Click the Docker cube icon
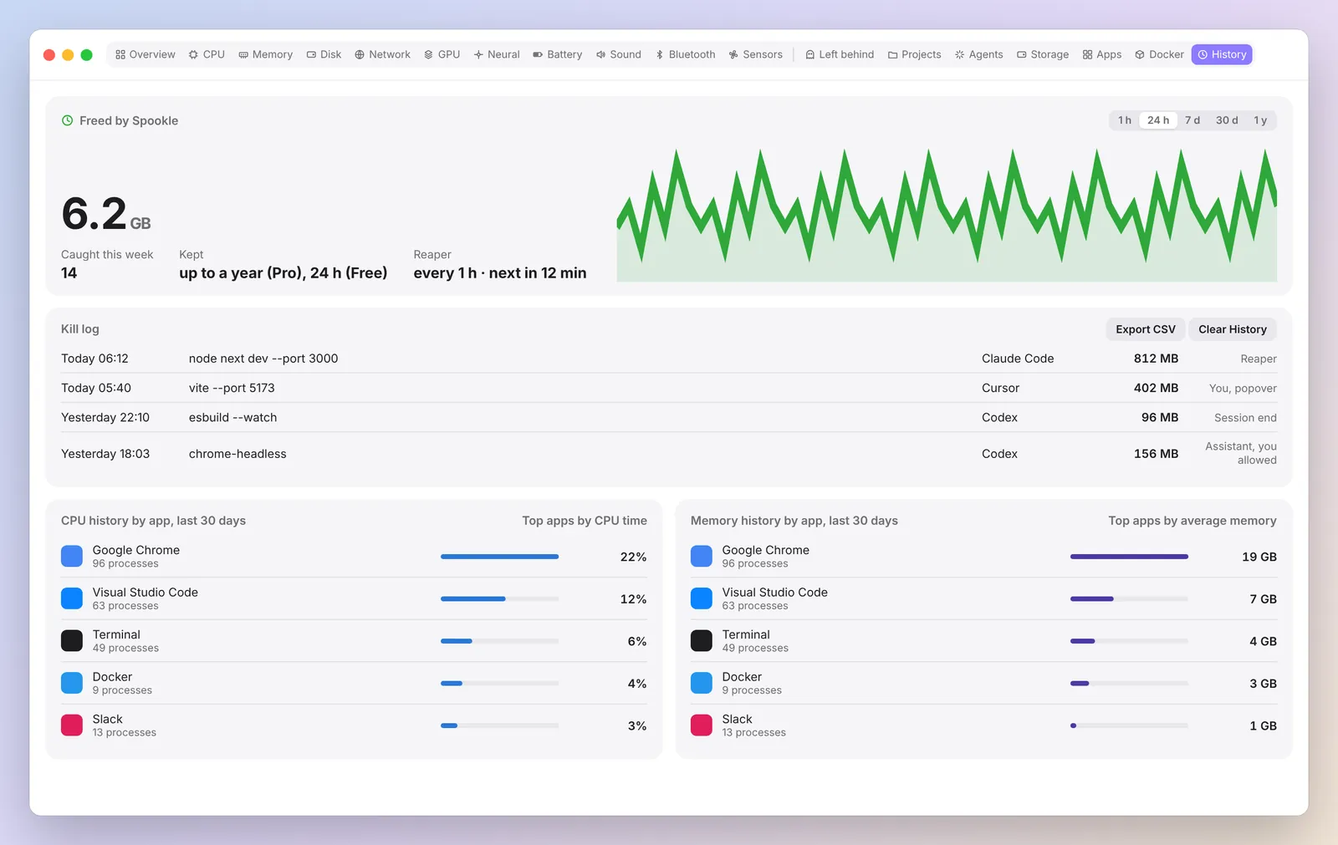 (1140, 54)
